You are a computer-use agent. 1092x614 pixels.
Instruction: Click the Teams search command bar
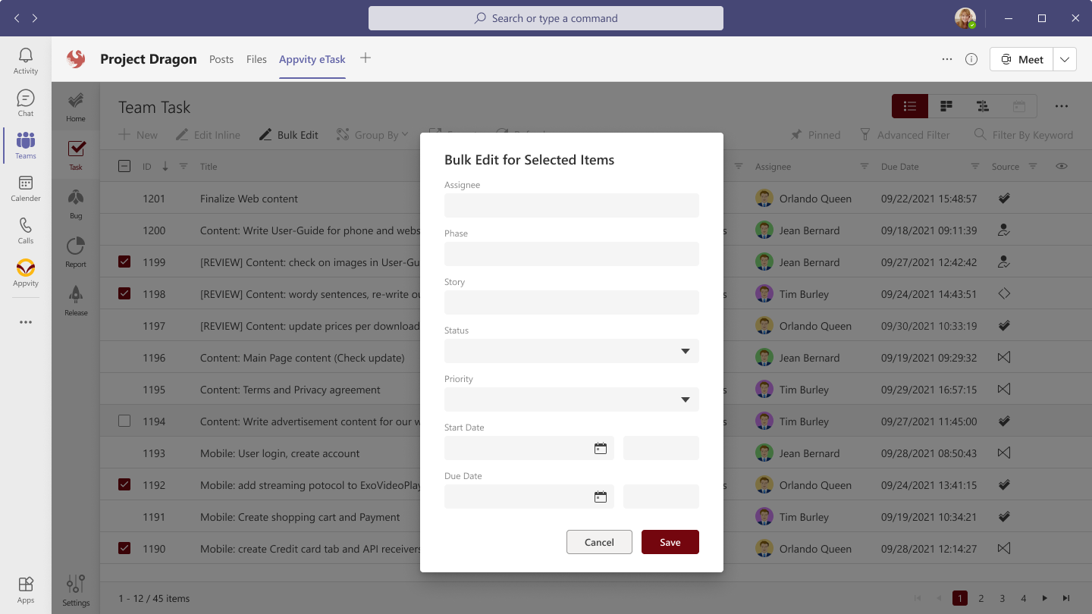[x=545, y=17]
